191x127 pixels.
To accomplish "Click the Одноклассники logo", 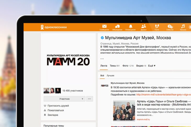I will point(54,27).
